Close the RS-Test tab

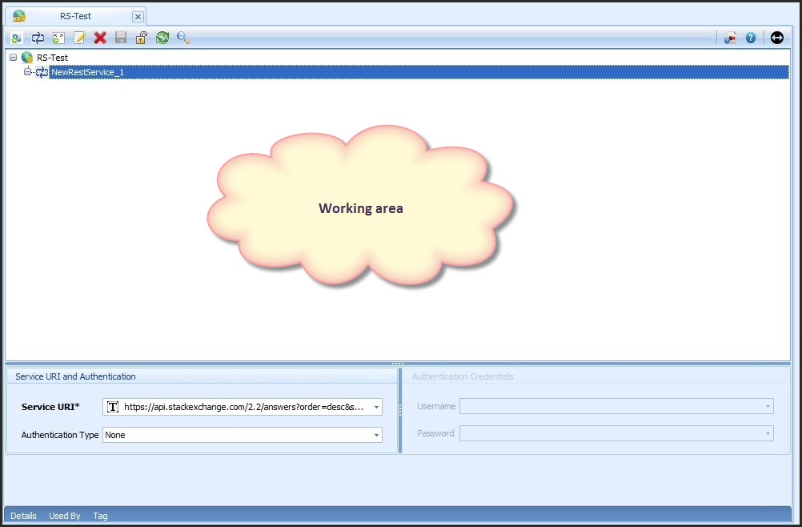[138, 16]
